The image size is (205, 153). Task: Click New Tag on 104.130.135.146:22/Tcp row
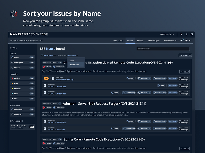(x=173, y=128)
